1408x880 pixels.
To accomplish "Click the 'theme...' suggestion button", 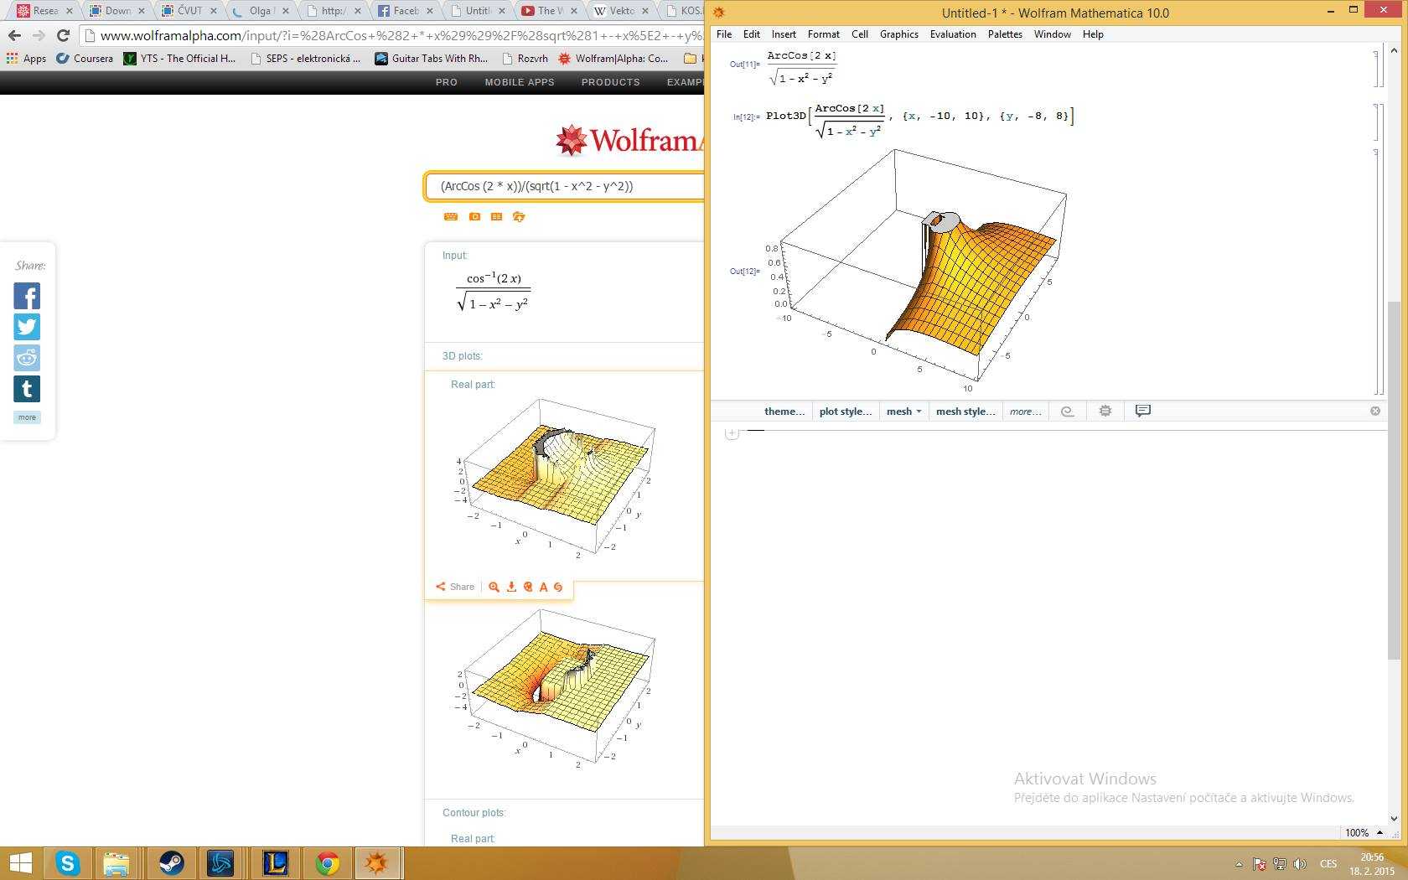I will click(784, 411).
